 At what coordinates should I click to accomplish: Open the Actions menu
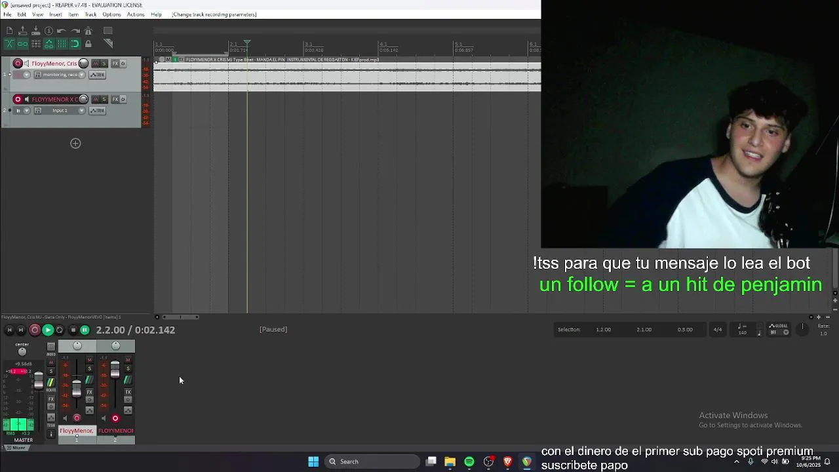tap(136, 14)
